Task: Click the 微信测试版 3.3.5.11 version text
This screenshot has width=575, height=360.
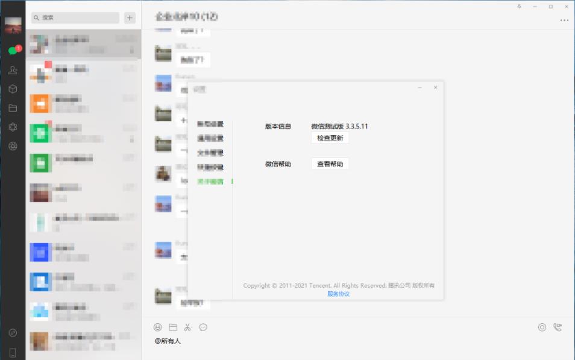Action: 339,126
